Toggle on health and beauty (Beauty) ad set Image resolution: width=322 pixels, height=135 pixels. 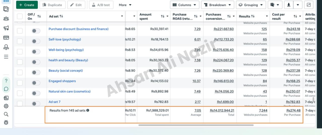36,62
